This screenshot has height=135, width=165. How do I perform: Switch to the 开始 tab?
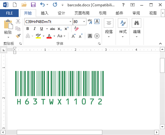28,13
